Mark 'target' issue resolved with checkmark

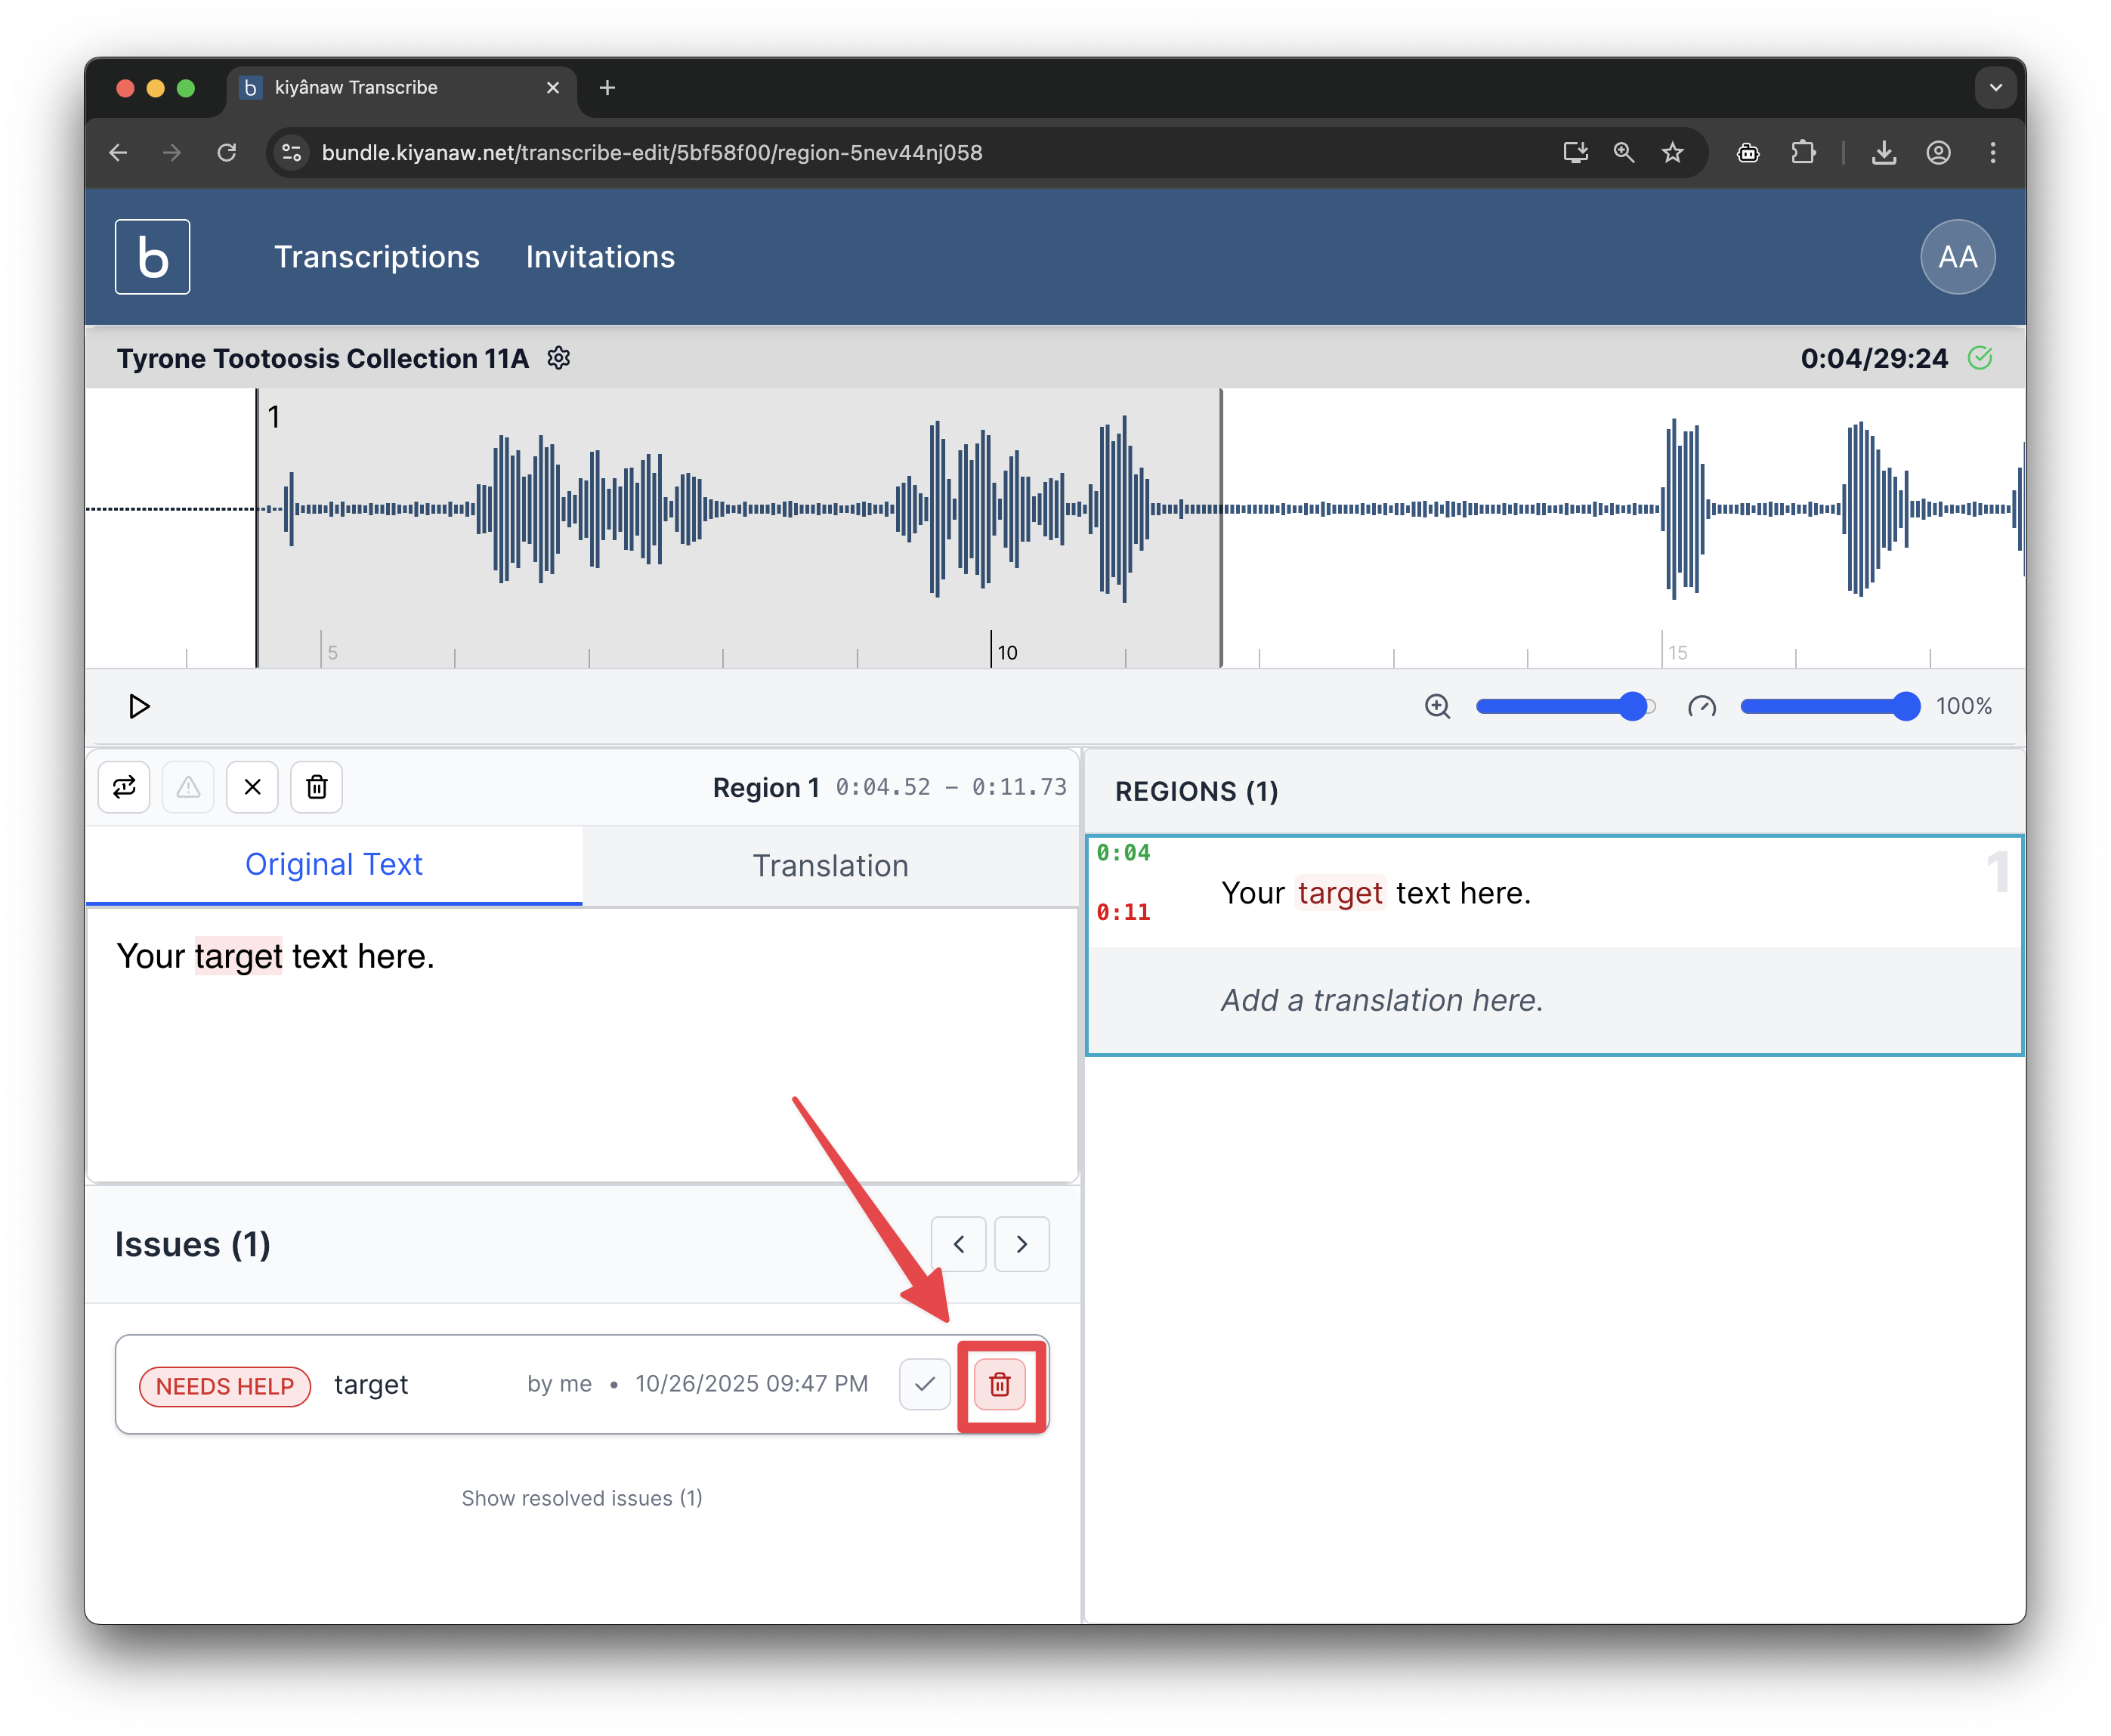(924, 1384)
